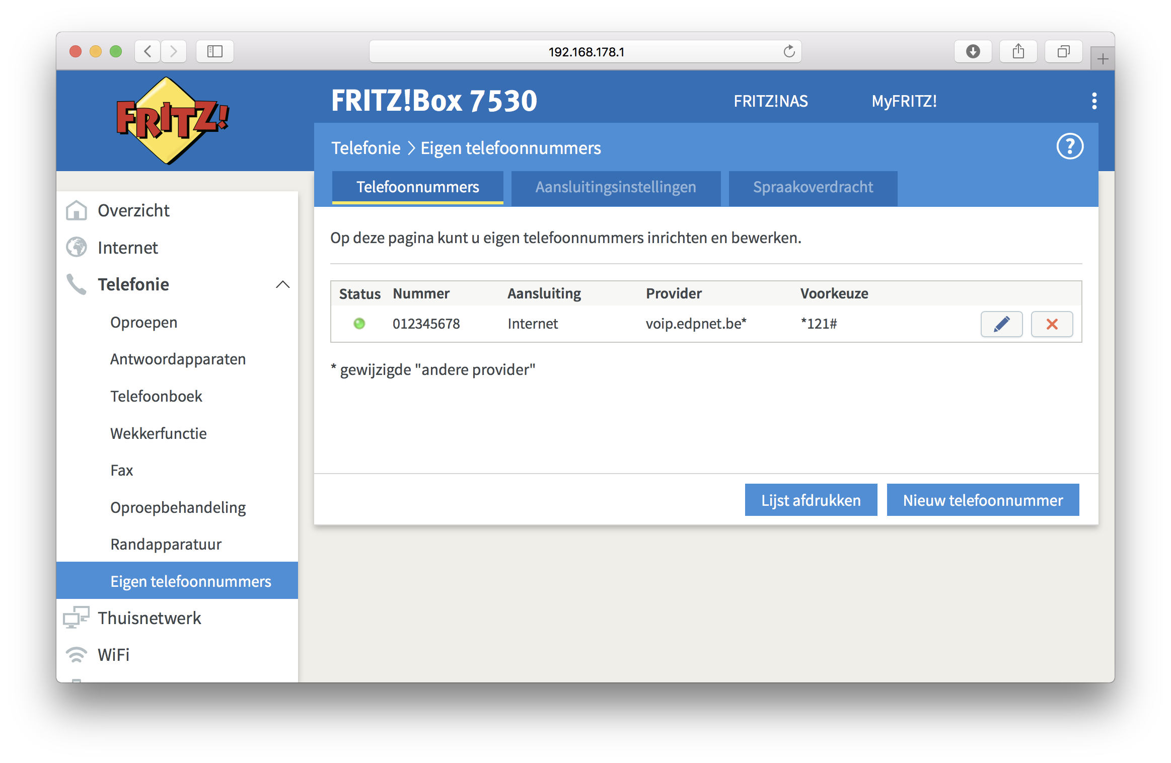Show all Safari tabs overview
This screenshot has height=763, width=1171.
click(1063, 51)
